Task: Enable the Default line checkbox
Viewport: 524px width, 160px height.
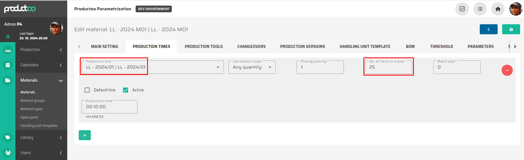Action: click(87, 90)
